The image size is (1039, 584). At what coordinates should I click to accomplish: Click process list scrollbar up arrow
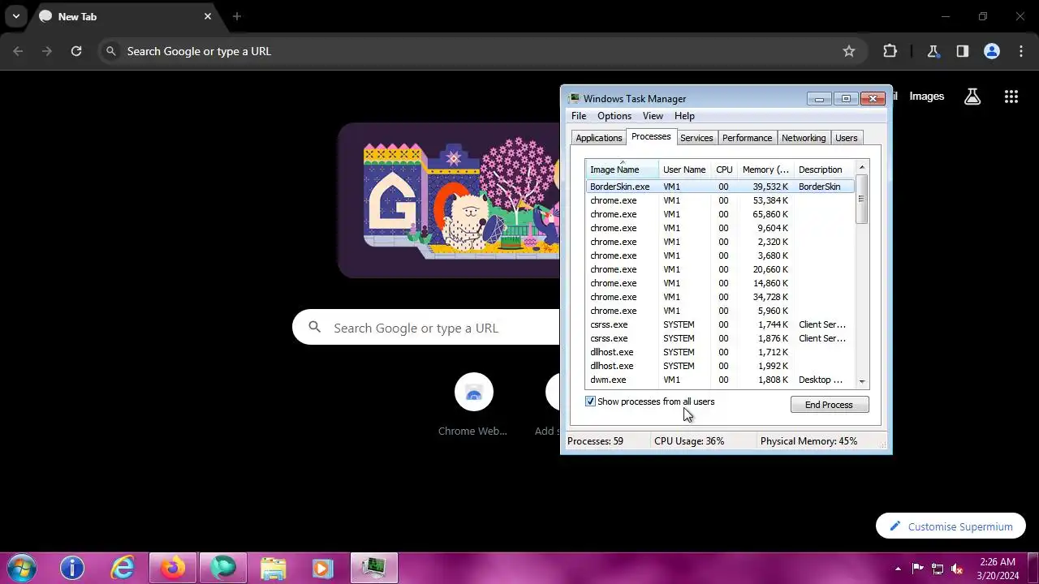tap(862, 168)
